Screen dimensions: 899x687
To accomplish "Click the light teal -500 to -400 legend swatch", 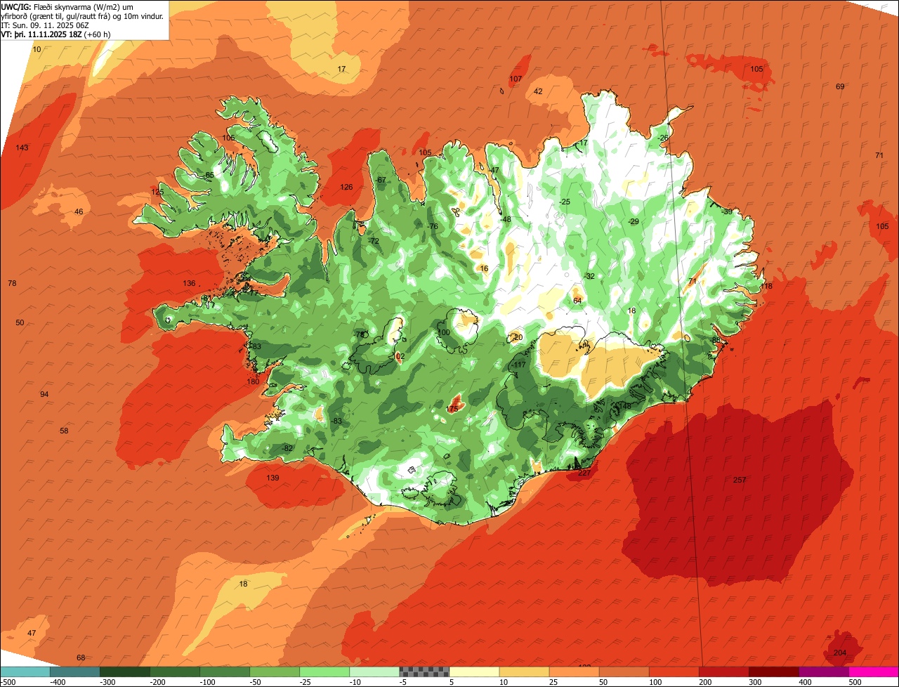I will 25,672.
